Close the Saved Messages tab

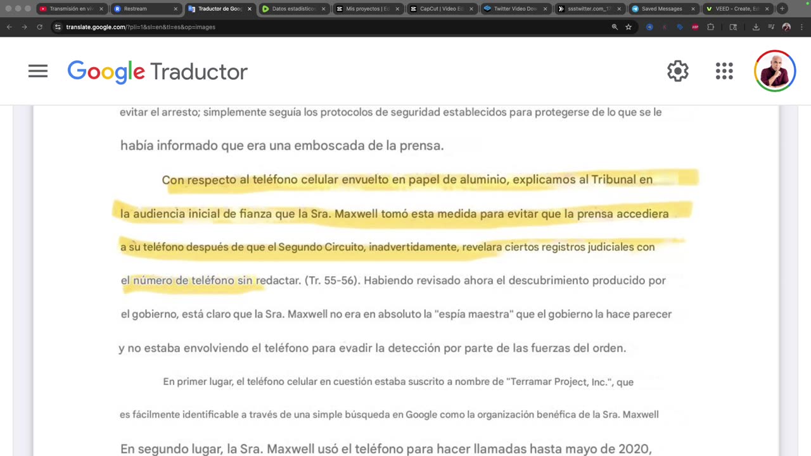pyautogui.click(x=693, y=9)
